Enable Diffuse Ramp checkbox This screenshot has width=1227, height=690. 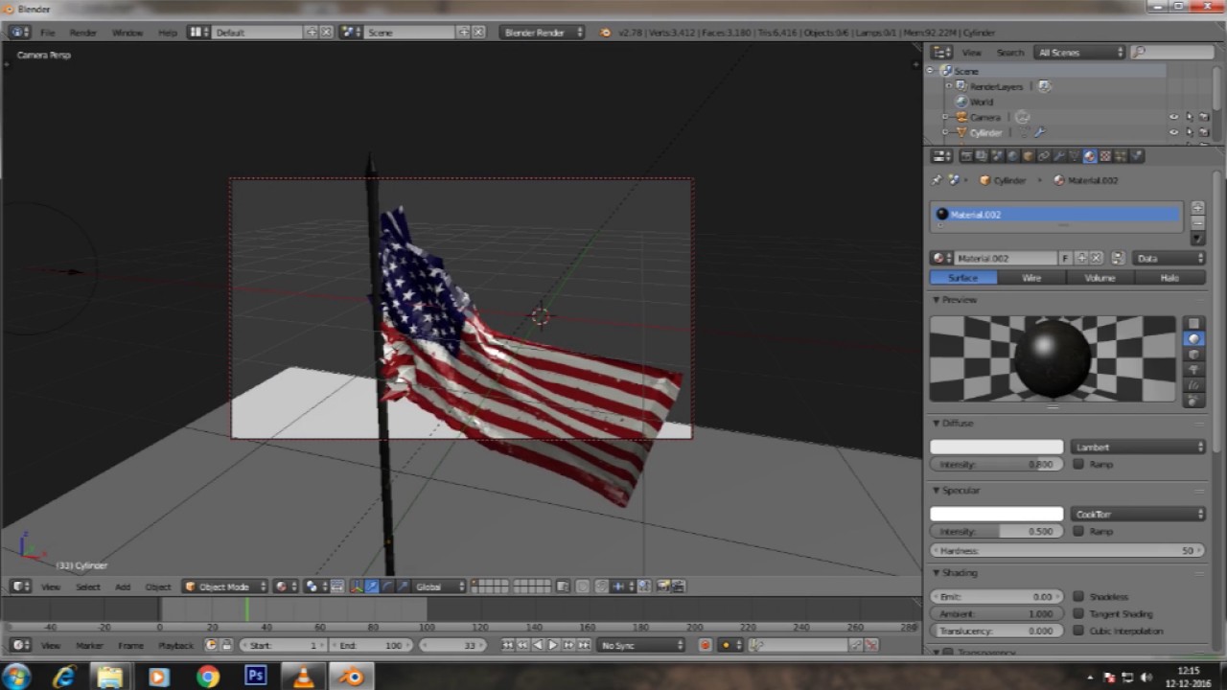[x=1078, y=464]
